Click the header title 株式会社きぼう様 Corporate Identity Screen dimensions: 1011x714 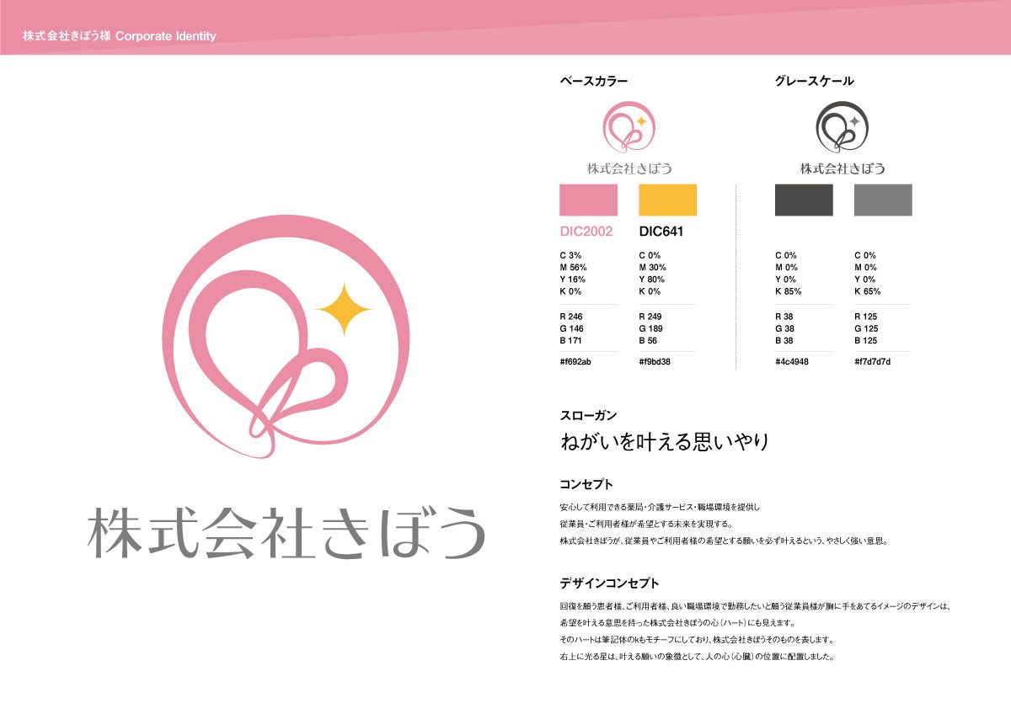tap(120, 36)
